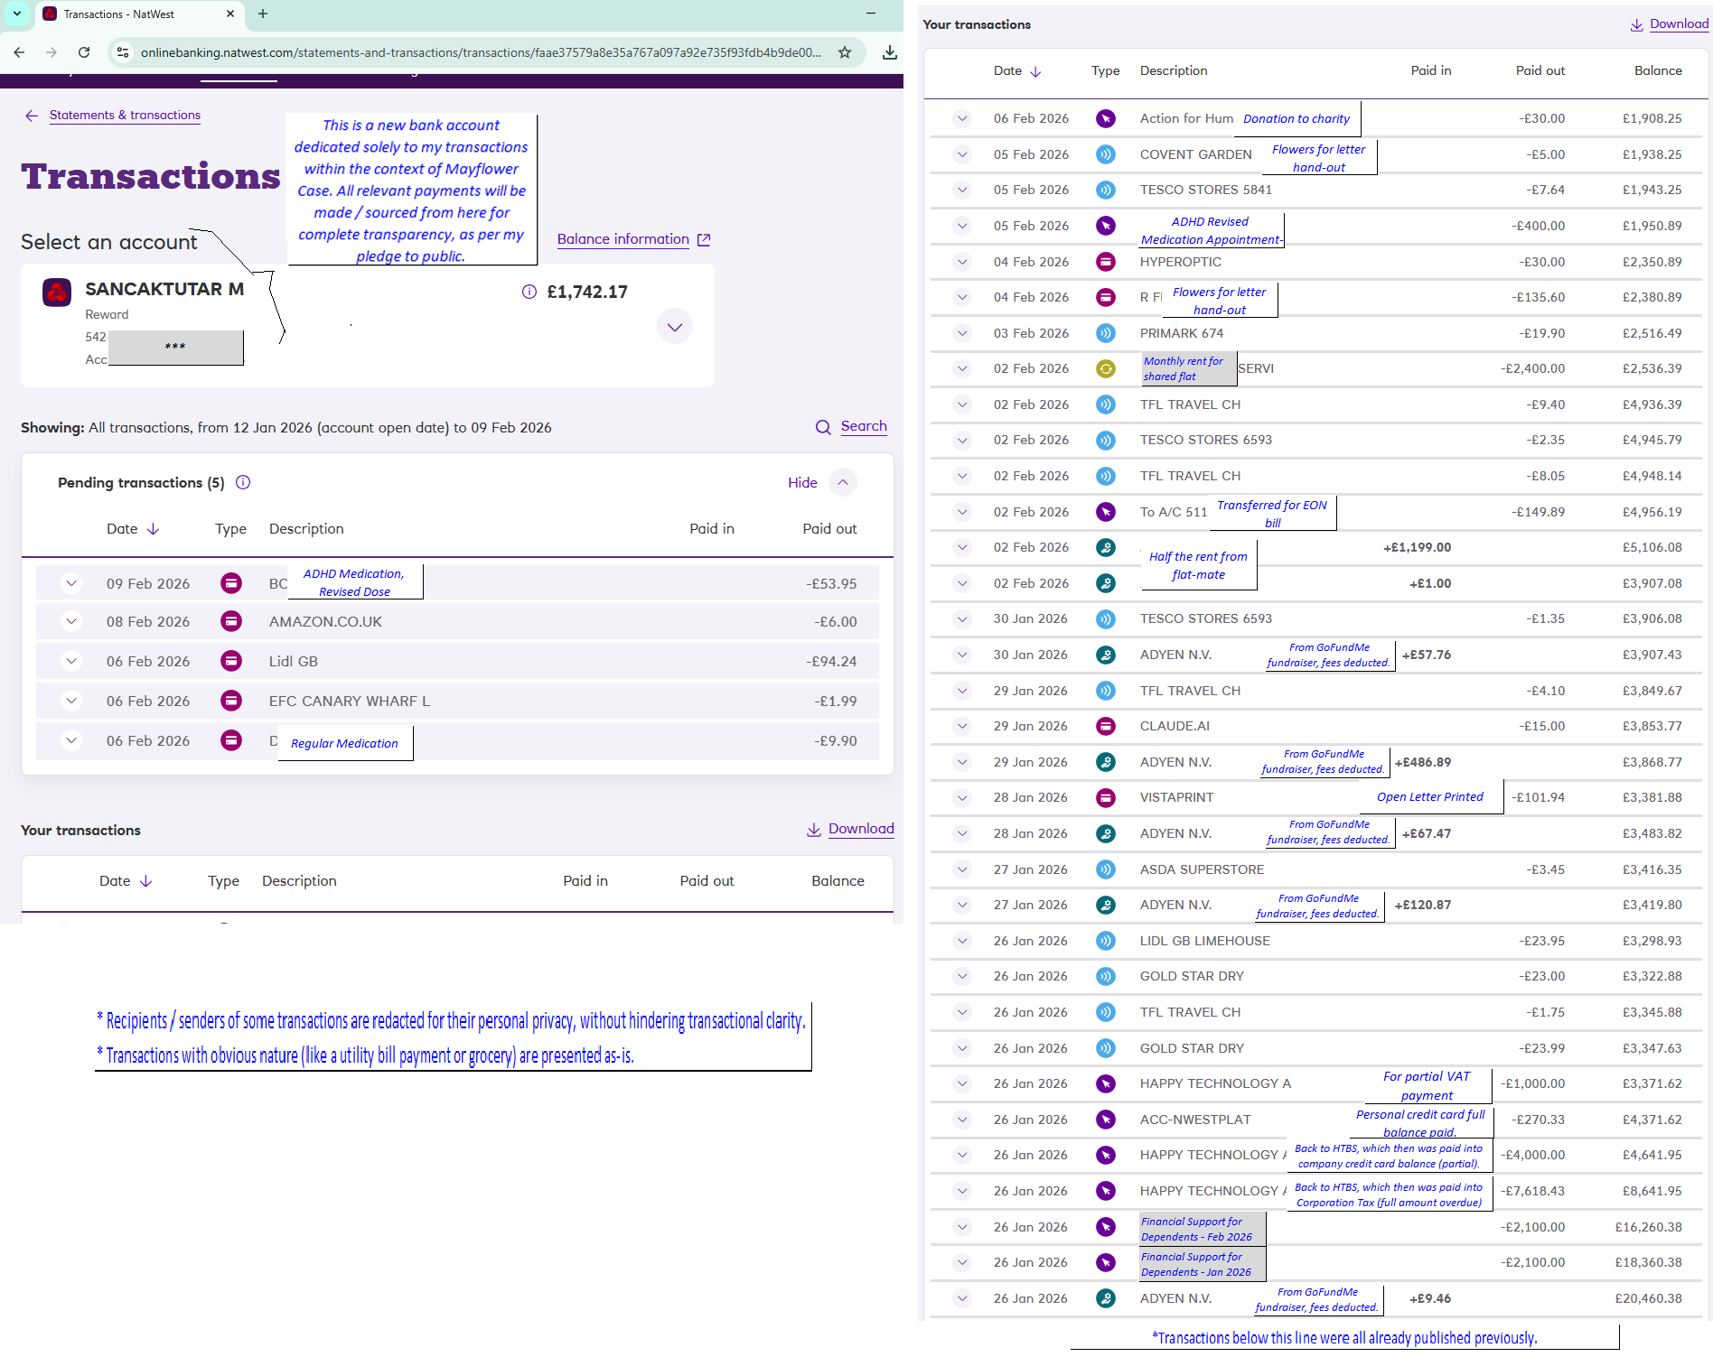Click the -£7,618.43 paid out amount
This screenshot has width=1713, height=1357.
pyautogui.click(x=1533, y=1191)
